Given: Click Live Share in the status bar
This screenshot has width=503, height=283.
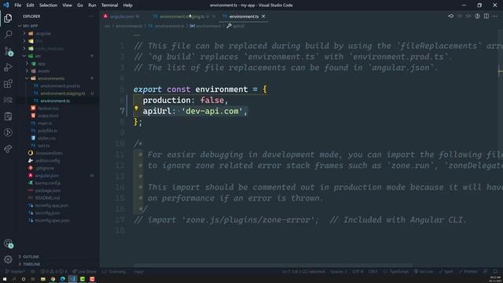Looking at the screenshot, I should 84,271.
